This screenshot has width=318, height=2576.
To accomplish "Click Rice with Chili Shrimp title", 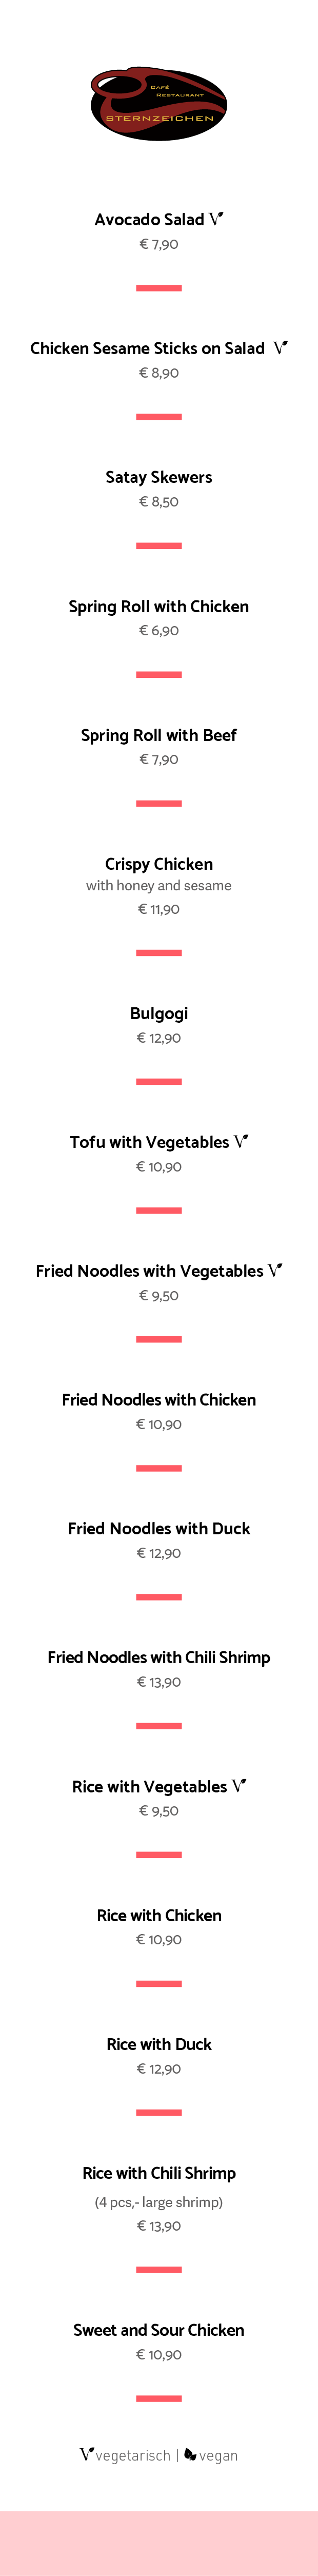I will tap(159, 2173).
